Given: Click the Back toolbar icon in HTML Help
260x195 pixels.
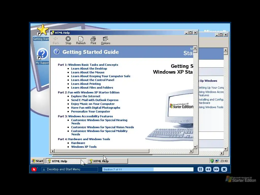Looking at the screenshot, I should click(x=56, y=41).
